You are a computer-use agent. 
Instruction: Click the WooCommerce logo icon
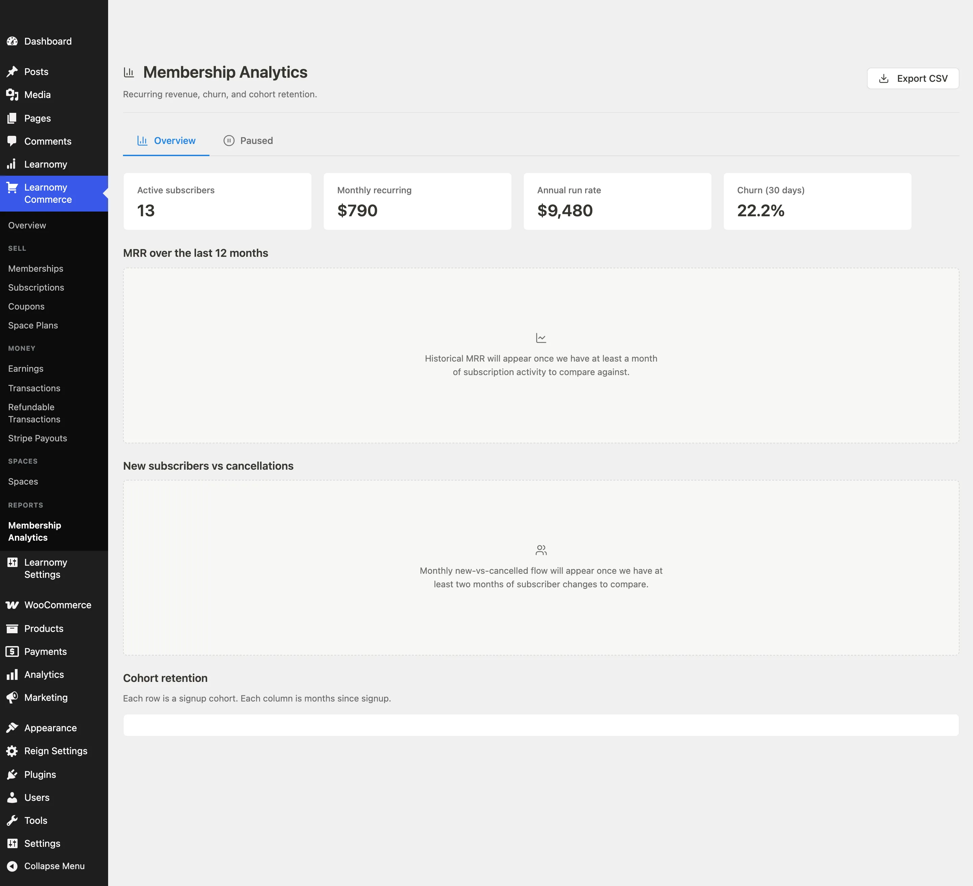coord(12,605)
